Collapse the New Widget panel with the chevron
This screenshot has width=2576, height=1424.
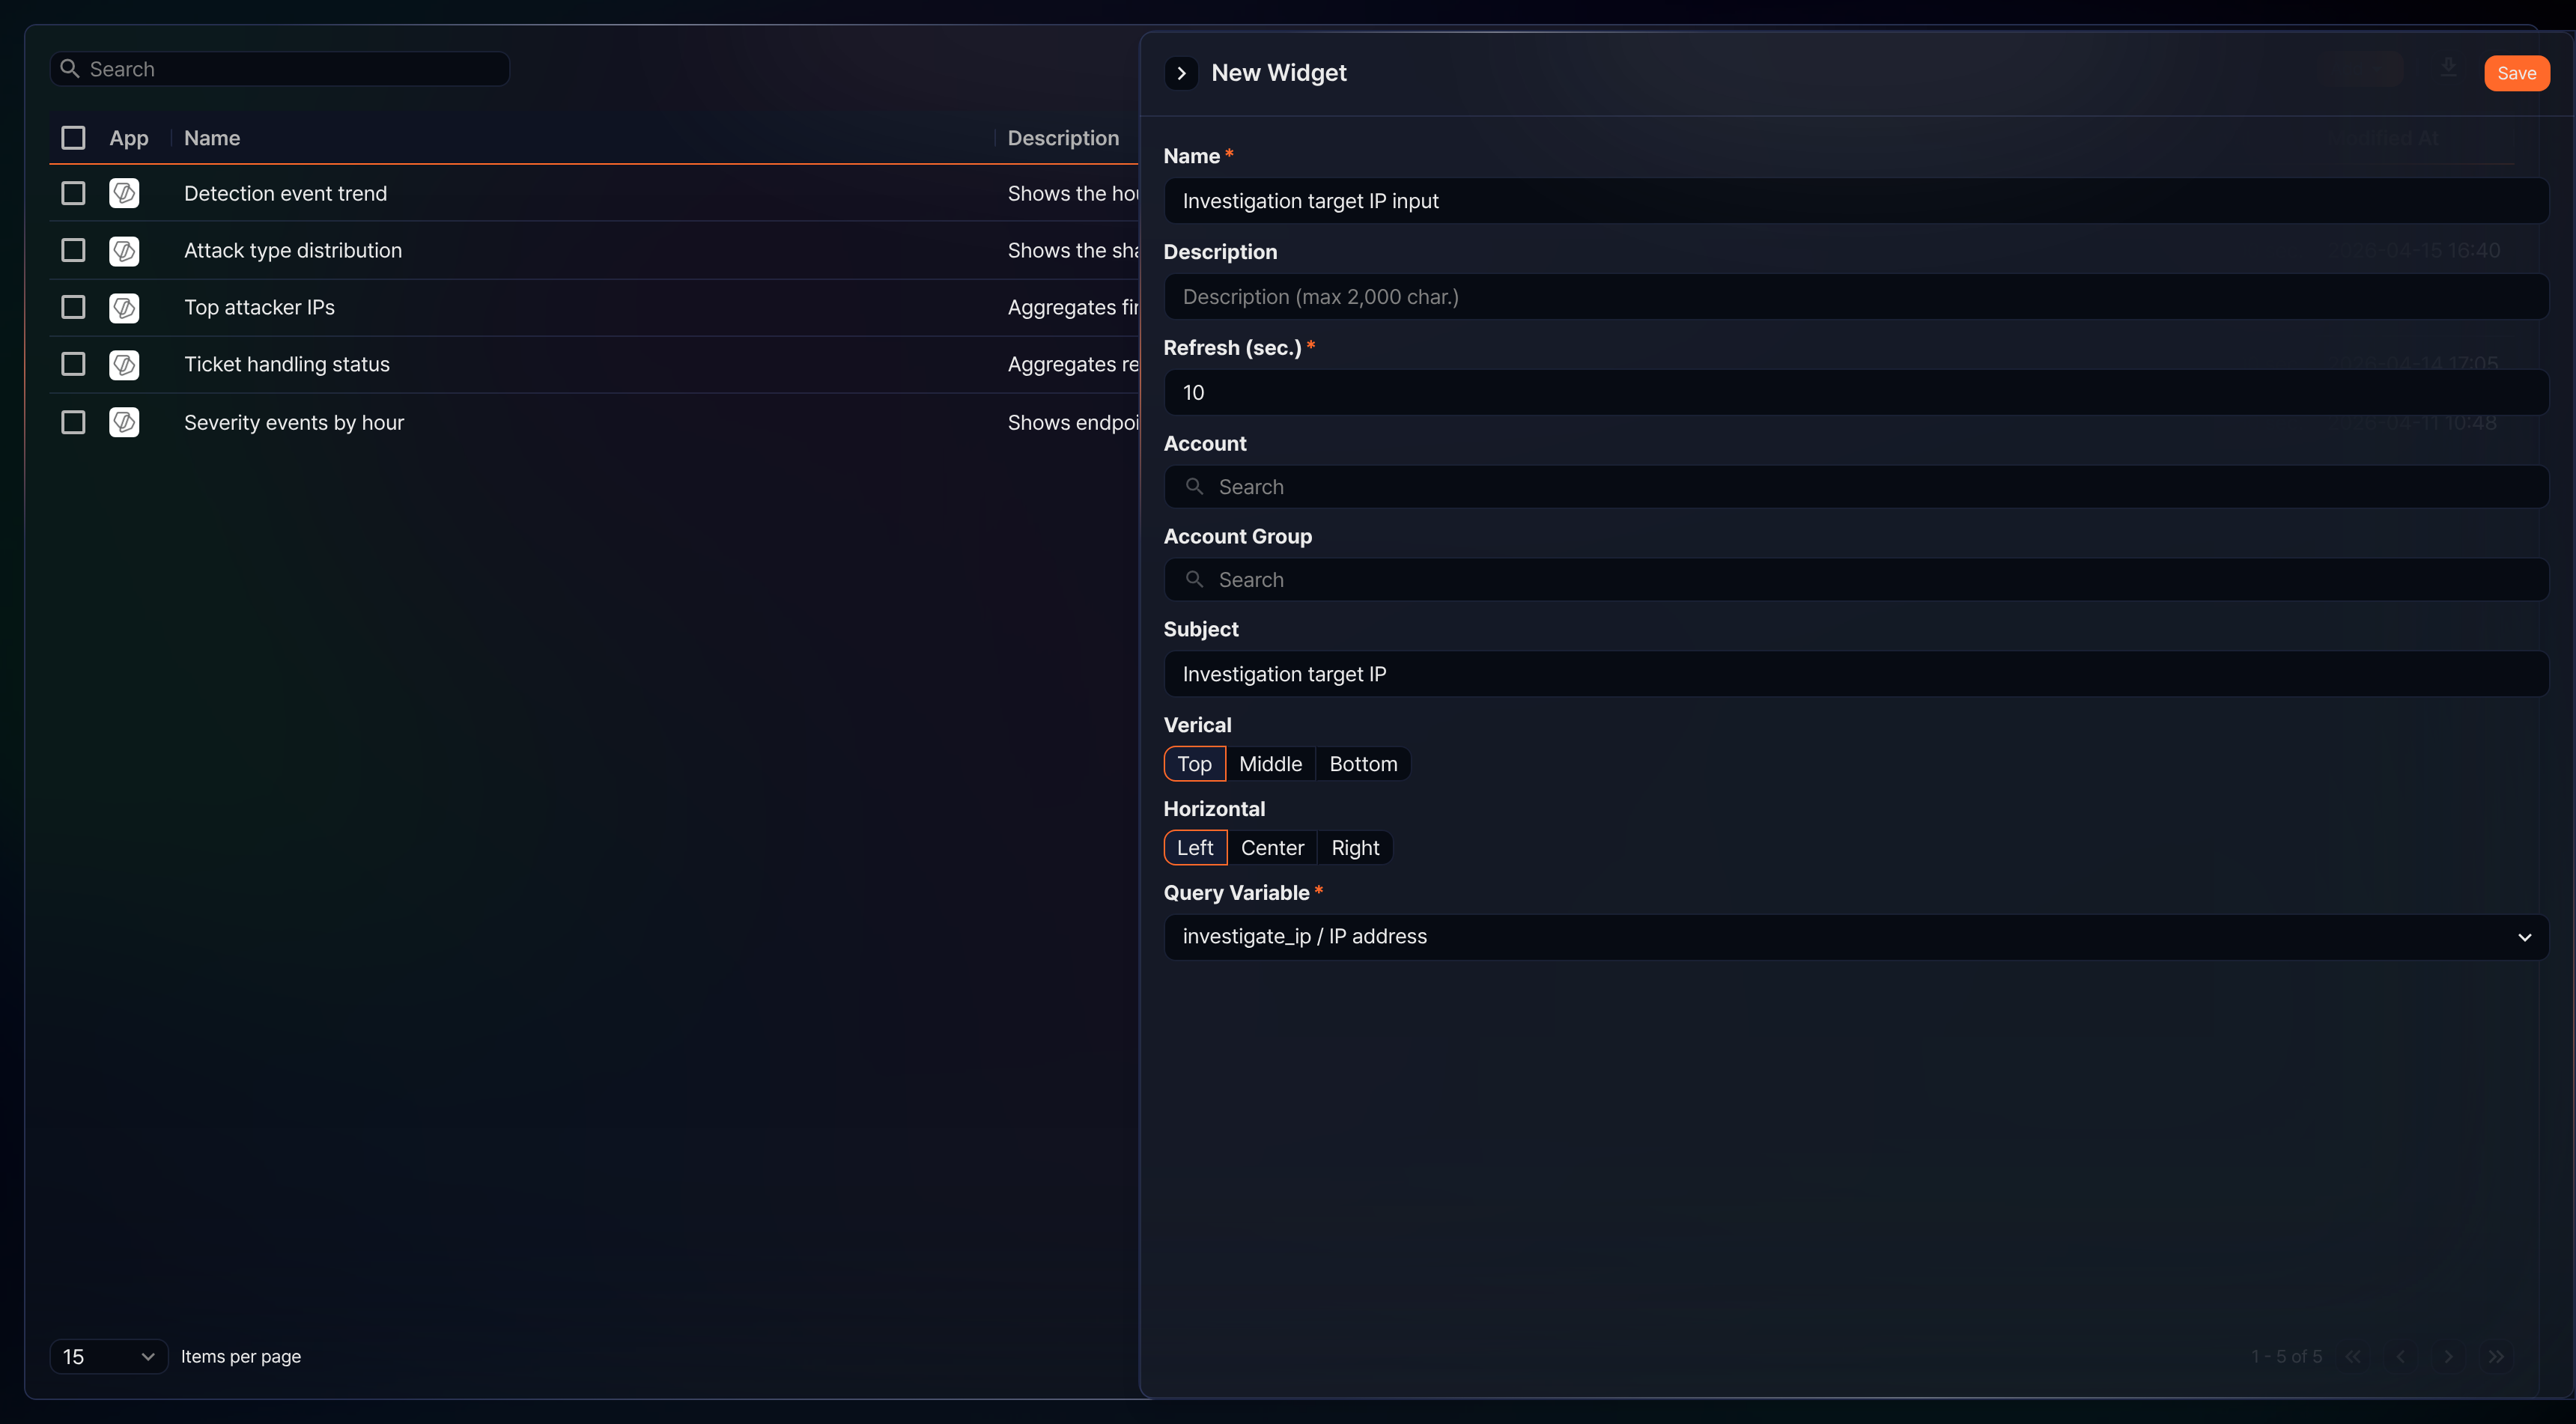pyautogui.click(x=1181, y=73)
